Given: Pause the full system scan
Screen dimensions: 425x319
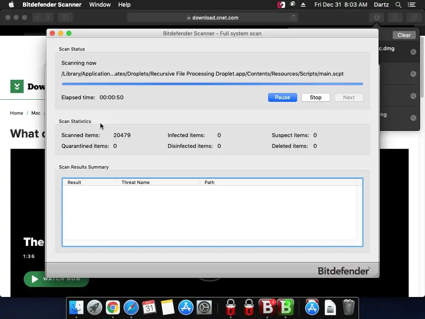Looking at the screenshot, I should [x=282, y=97].
